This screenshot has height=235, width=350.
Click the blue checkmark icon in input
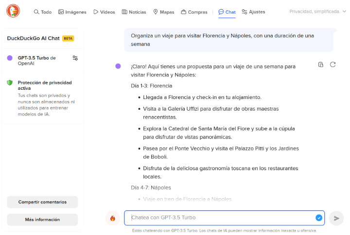(319, 218)
